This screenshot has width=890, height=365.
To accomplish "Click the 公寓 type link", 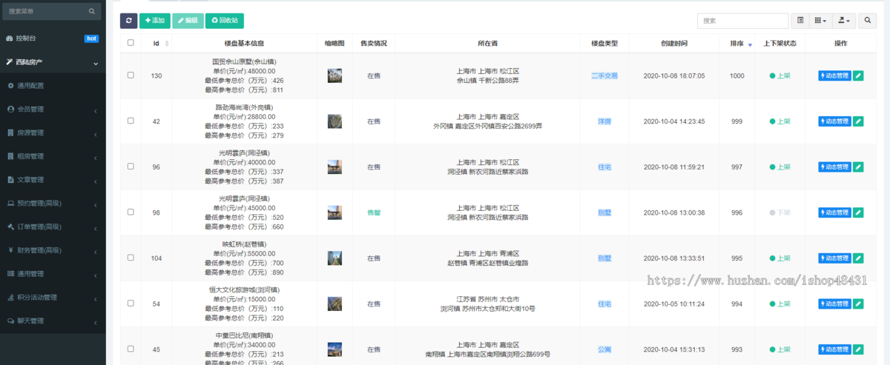I will click(x=604, y=349).
